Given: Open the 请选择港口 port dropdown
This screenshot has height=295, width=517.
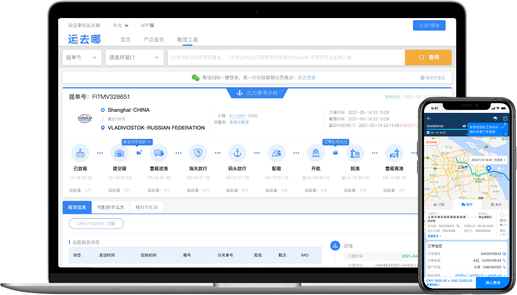Looking at the screenshot, I should click(134, 57).
